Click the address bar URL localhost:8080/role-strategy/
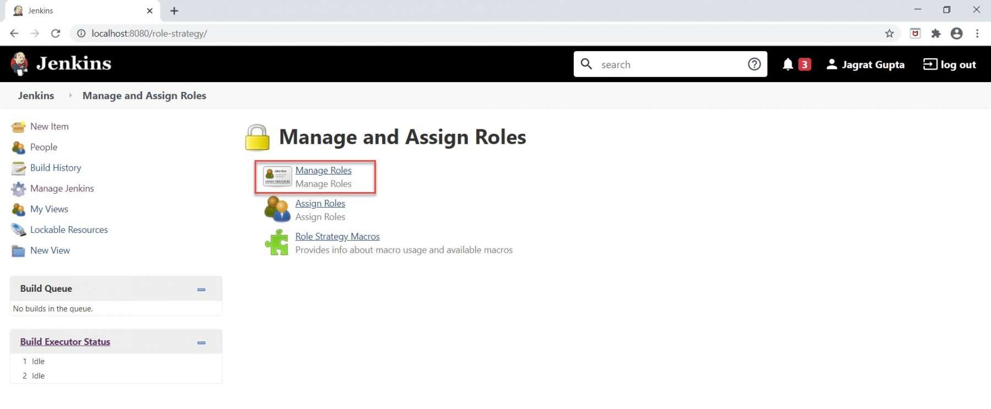The image size is (991, 409). (149, 34)
